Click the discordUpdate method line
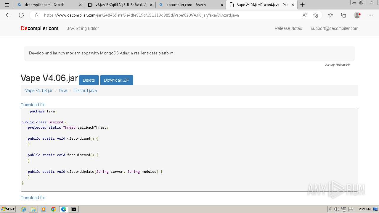 pos(95,172)
